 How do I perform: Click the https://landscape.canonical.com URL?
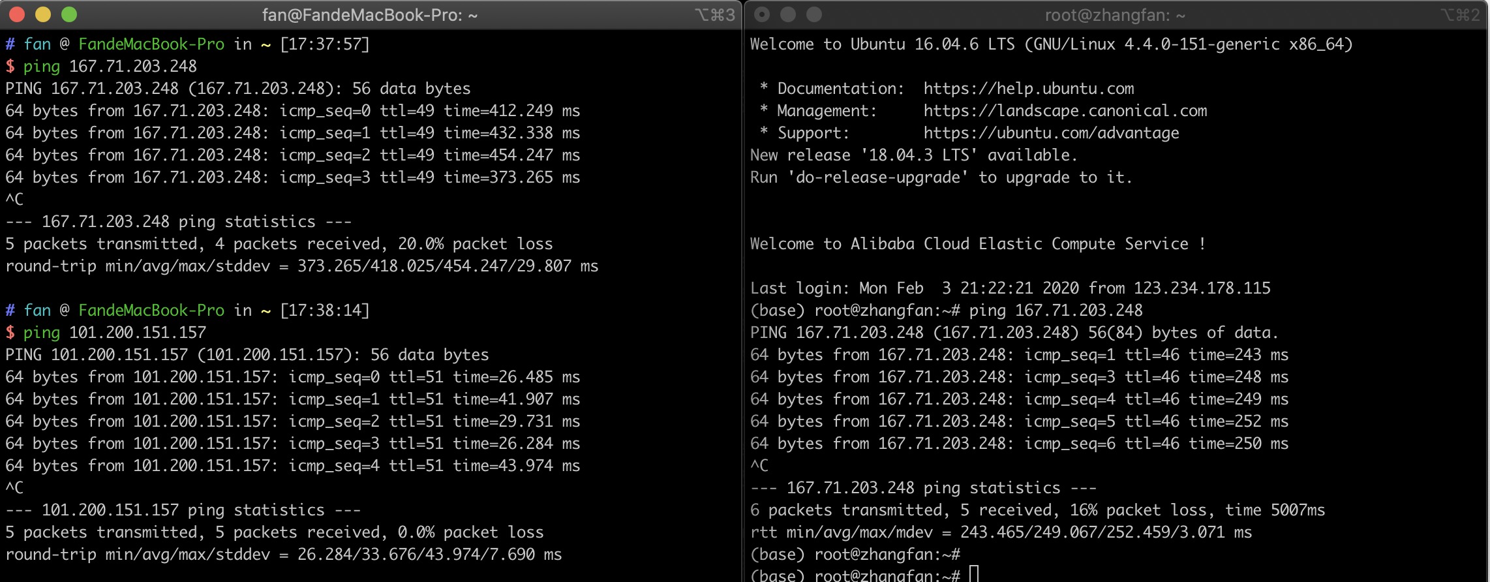click(x=1065, y=110)
